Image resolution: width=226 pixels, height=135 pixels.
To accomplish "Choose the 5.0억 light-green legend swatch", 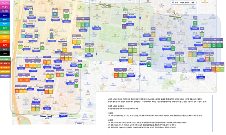I will point(5,32).
